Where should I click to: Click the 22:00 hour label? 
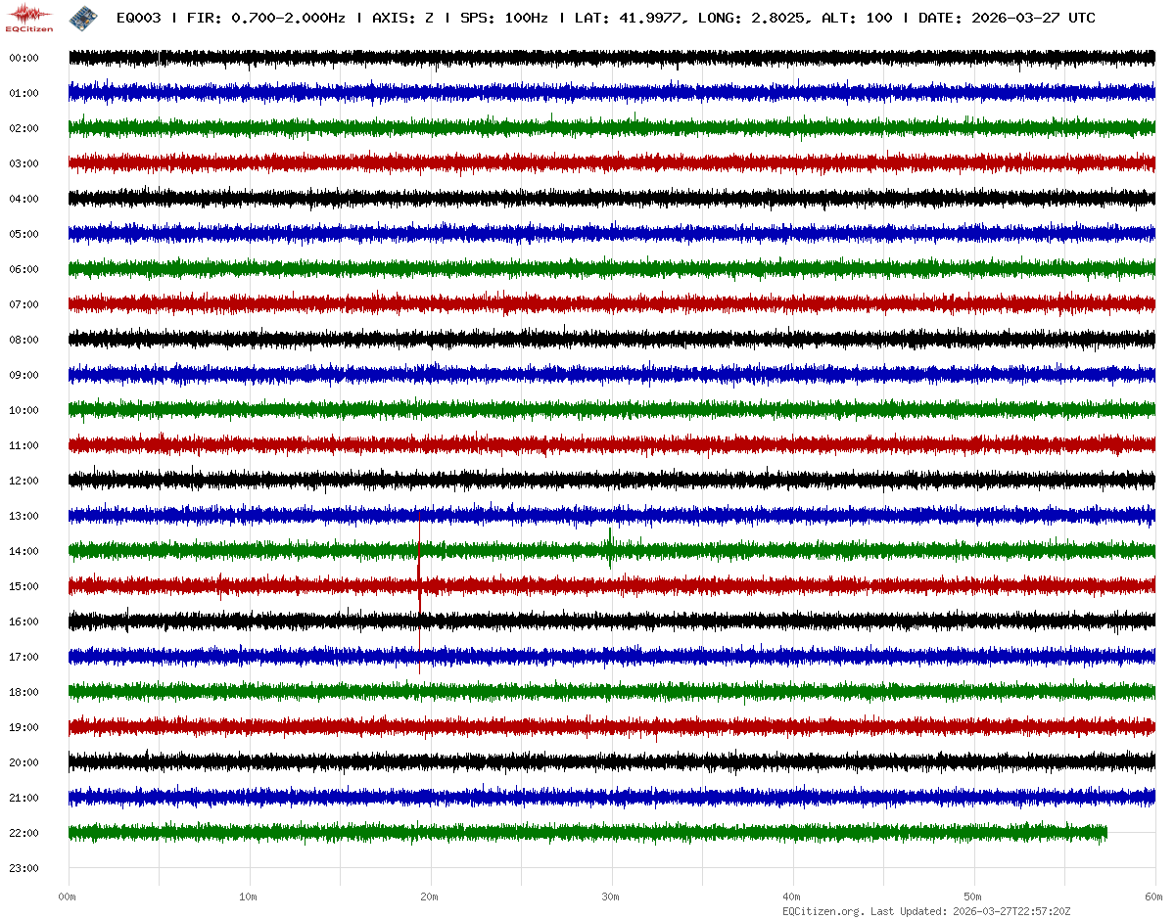click(x=23, y=833)
